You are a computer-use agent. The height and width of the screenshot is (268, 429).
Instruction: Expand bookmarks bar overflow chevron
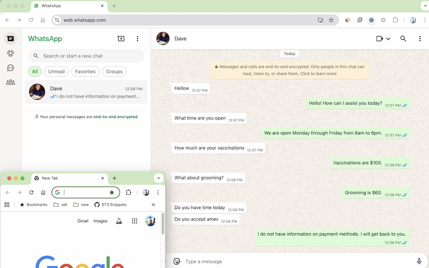pos(153,205)
